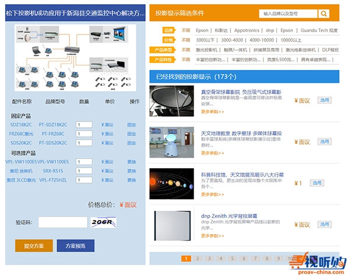Filter product type by 激光投影机
Image resolution: width=350 pixels, height=279 pixels.
(x=206, y=50)
